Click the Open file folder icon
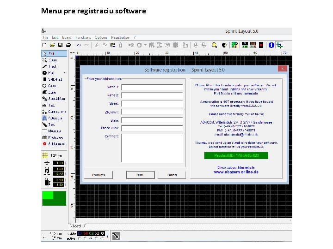This screenshot has height=249, width=333. coord(52,45)
